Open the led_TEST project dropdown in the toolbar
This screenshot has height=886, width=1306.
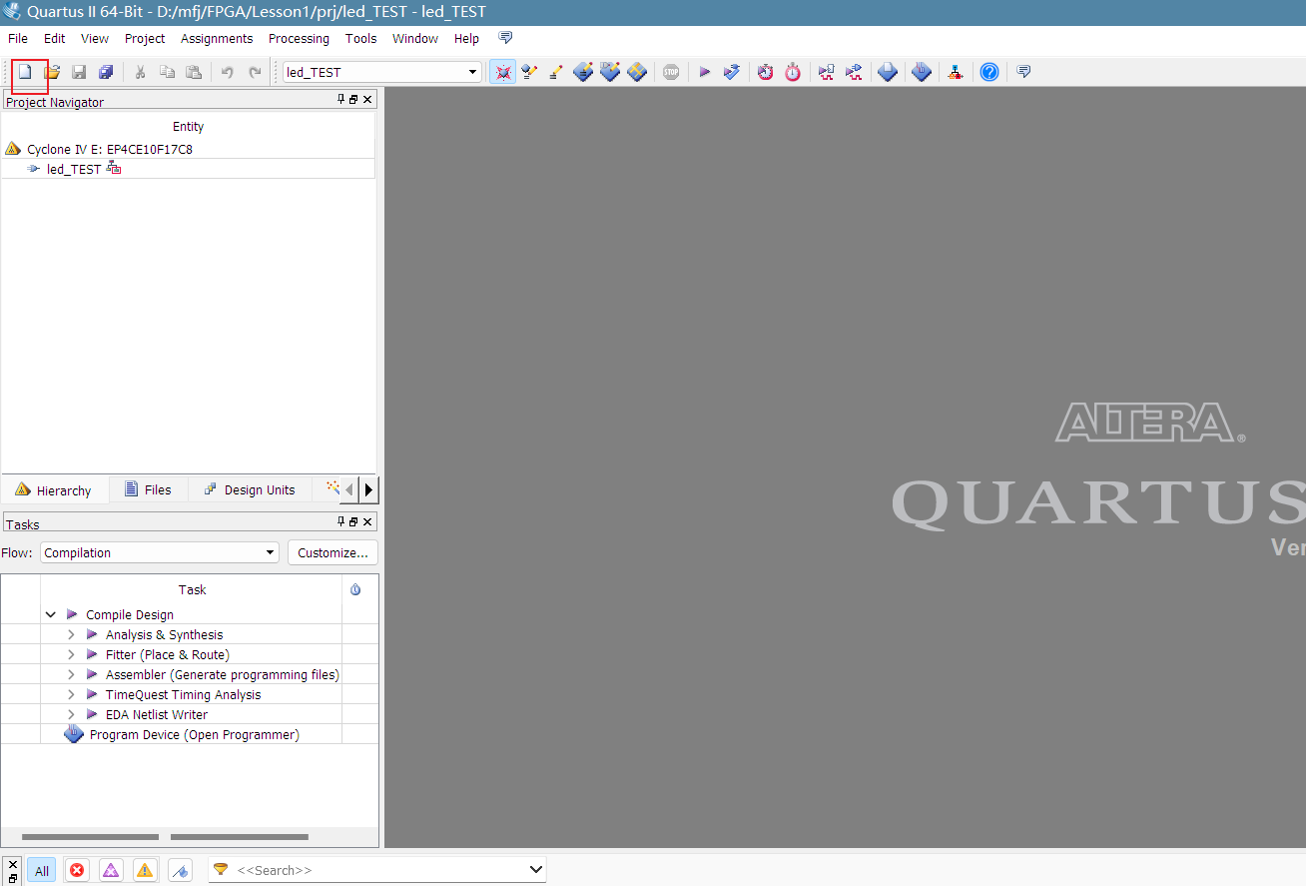point(473,72)
